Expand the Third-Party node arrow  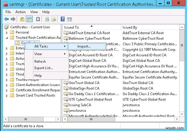point(7,75)
